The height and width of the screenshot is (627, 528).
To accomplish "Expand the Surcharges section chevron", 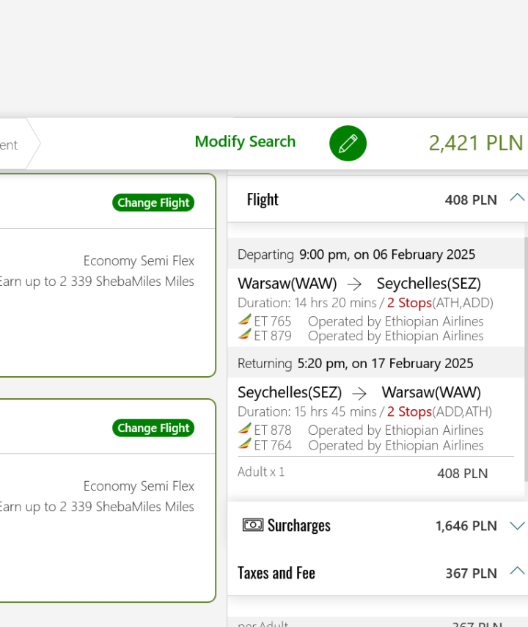I will coord(517,526).
